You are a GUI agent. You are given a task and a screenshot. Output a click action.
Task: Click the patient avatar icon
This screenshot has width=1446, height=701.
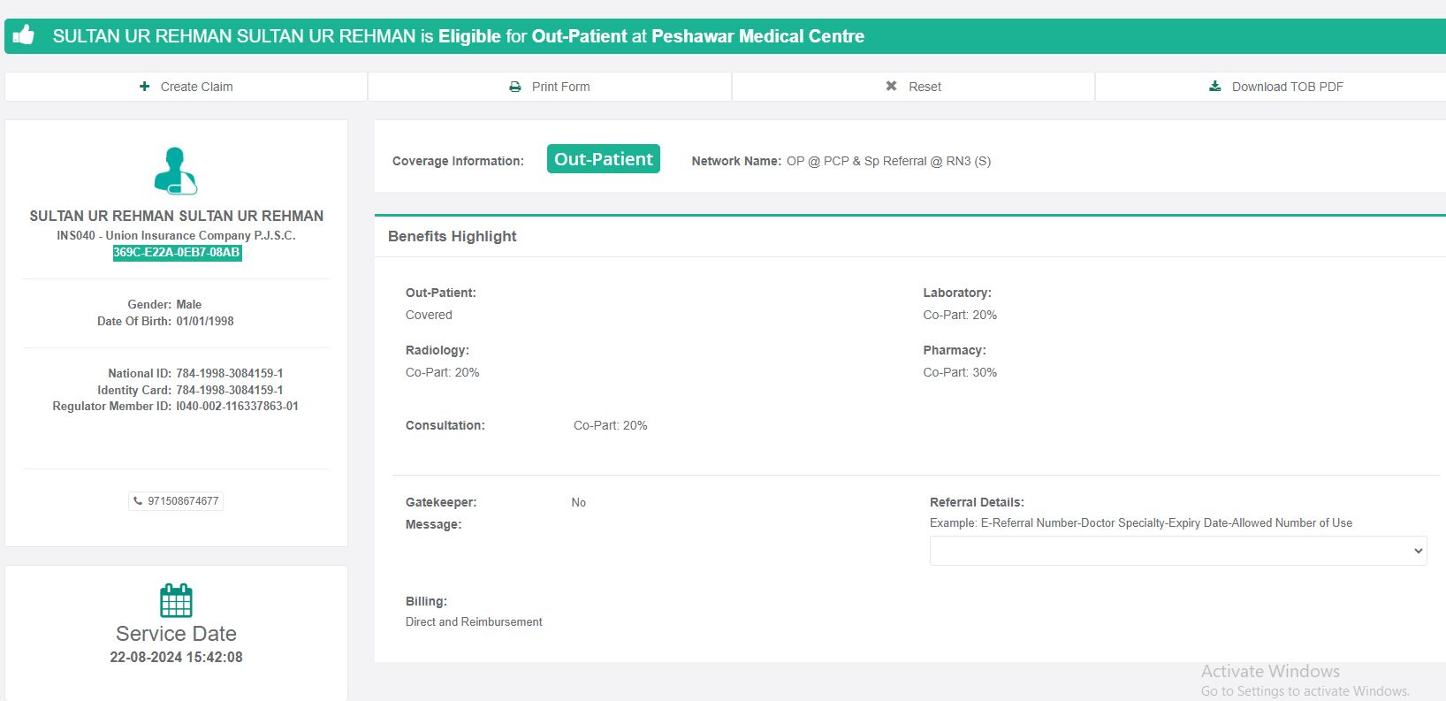[176, 171]
